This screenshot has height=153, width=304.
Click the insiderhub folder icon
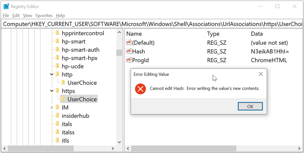click(57, 116)
